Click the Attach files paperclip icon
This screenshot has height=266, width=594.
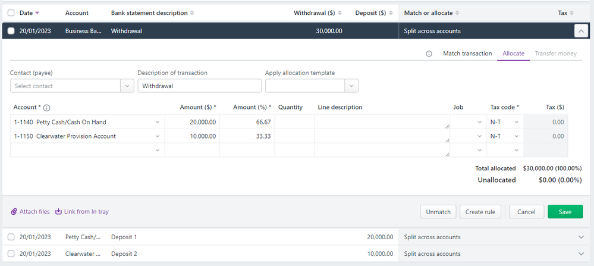pyautogui.click(x=14, y=212)
